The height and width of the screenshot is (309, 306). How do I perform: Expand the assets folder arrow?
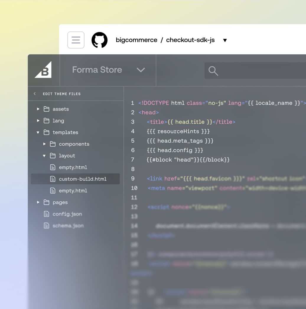pyautogui.click(x=38, y=109)
